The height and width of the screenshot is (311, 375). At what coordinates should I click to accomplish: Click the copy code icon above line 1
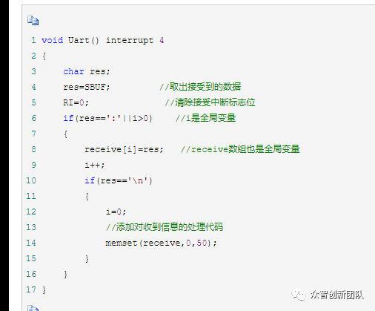33,20
